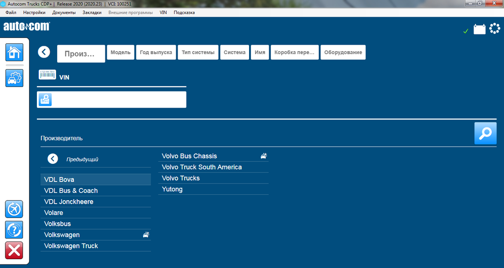Open the flight recorder airplane icon
504x268 pixels.
pyautogui.click(x=14, y=209)
